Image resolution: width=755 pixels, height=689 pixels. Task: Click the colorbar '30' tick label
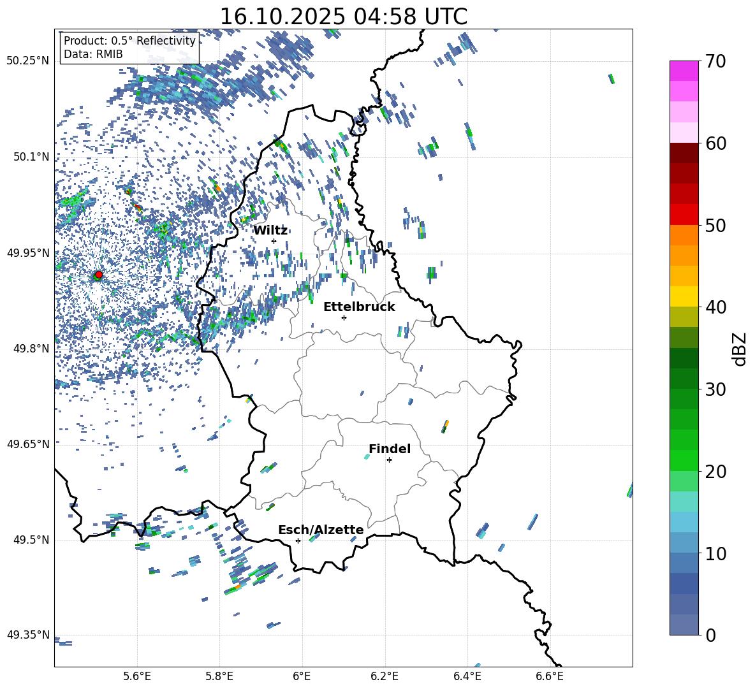715,389
